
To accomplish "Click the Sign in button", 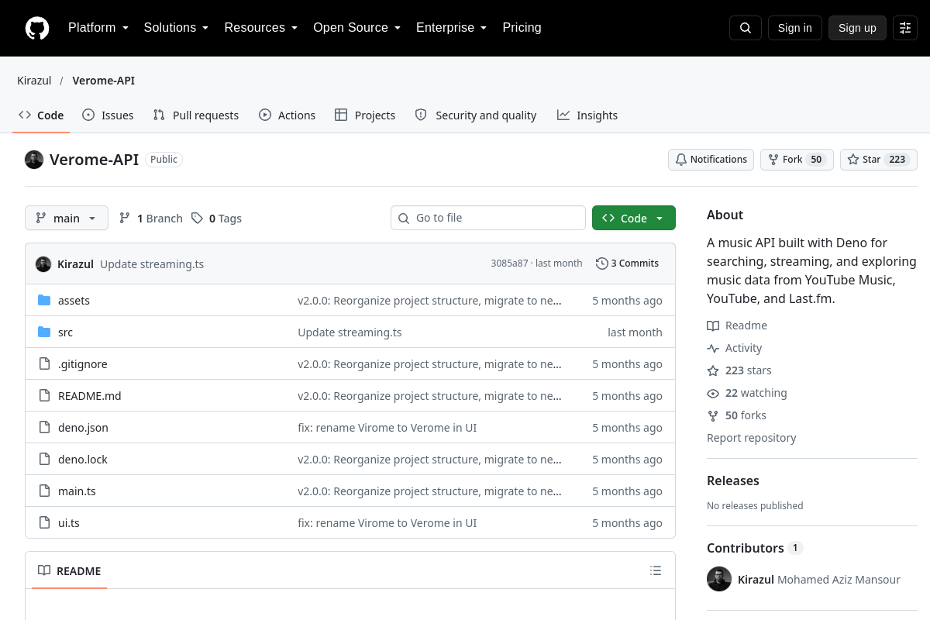I will 795,28.
